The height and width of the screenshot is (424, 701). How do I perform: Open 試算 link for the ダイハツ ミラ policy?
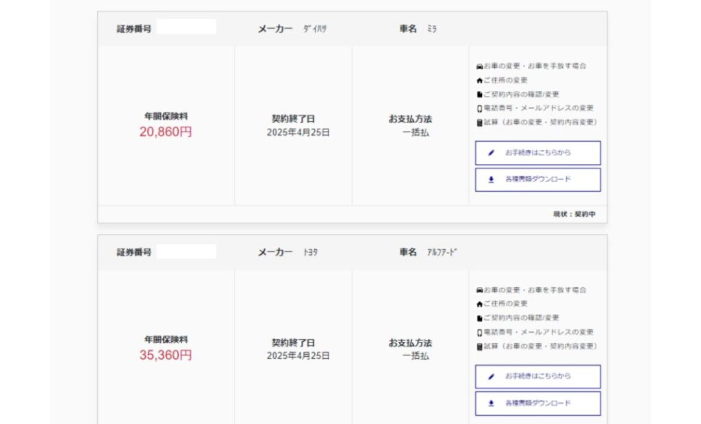540,123
